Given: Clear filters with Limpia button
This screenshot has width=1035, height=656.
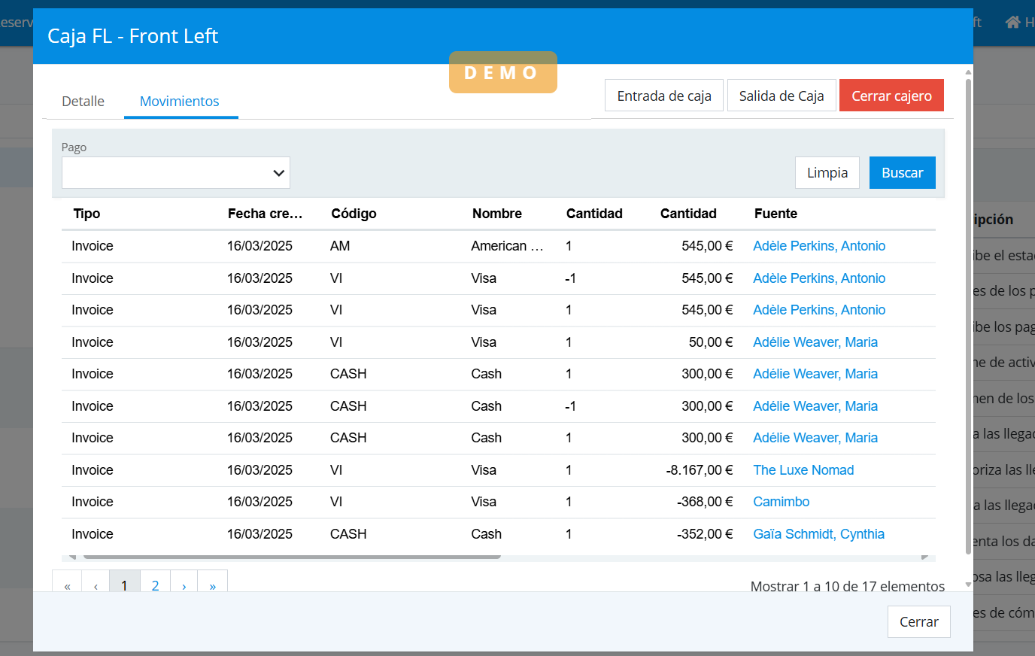Looking at the screenshot, I should click(x=827, y=173).
